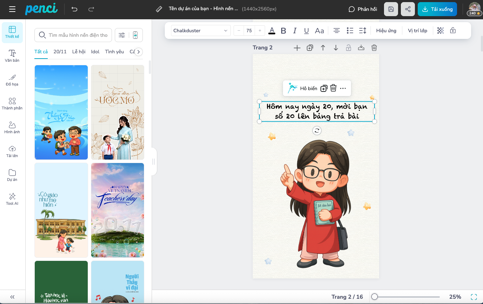Toggle underline text formatting

coord(306,31)
